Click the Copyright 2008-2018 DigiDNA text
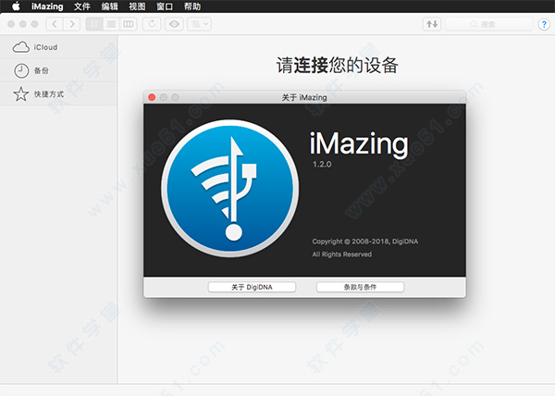Image resolution: width=555 pixels, height=396 pixels. [365, 241]
